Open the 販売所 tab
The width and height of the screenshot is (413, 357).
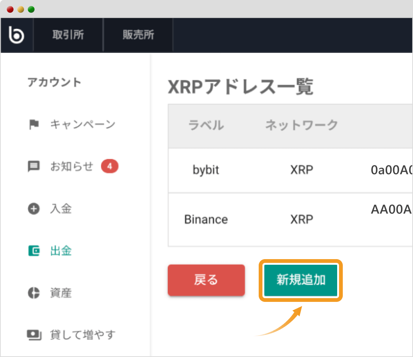pos(138,35)
